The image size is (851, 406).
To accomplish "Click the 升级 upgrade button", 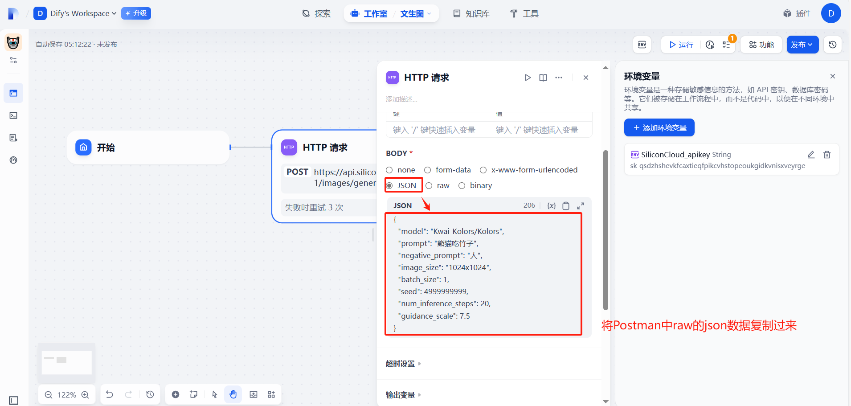I will (136, 13).
